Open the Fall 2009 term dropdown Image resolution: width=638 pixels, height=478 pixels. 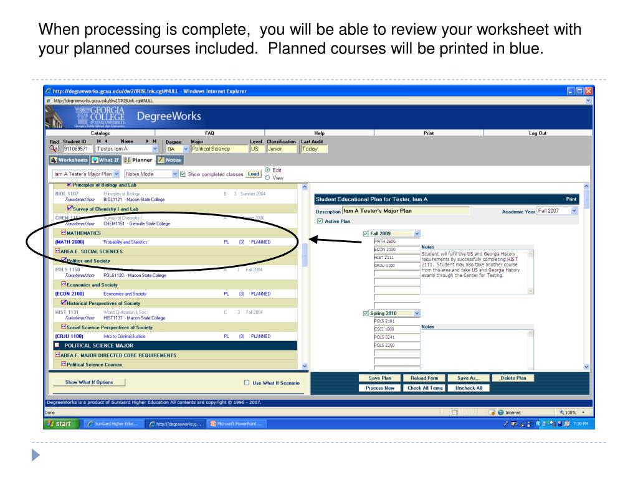click(417, 234)
